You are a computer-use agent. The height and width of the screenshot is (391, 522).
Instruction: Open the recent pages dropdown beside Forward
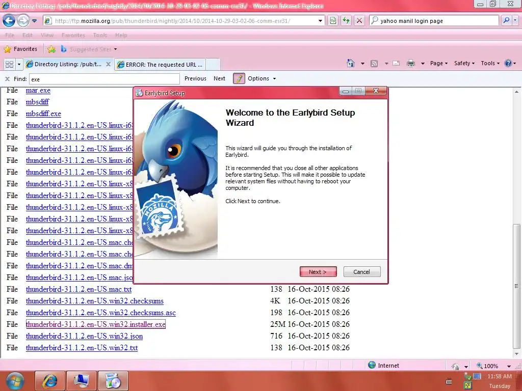(x=34, y=21)
